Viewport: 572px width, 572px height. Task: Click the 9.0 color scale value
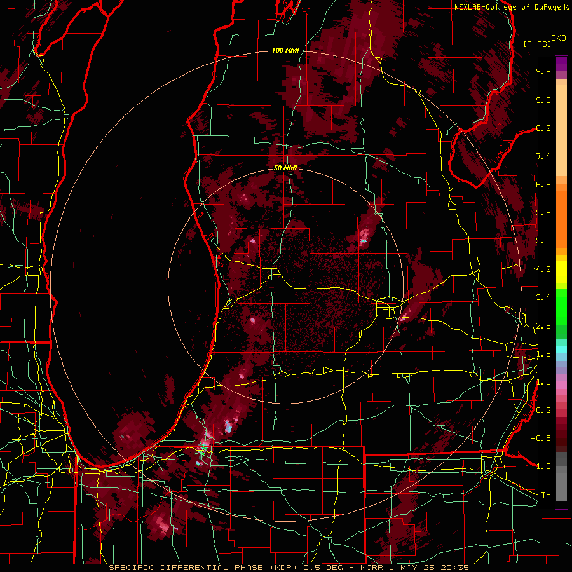[x=543, y=100]
